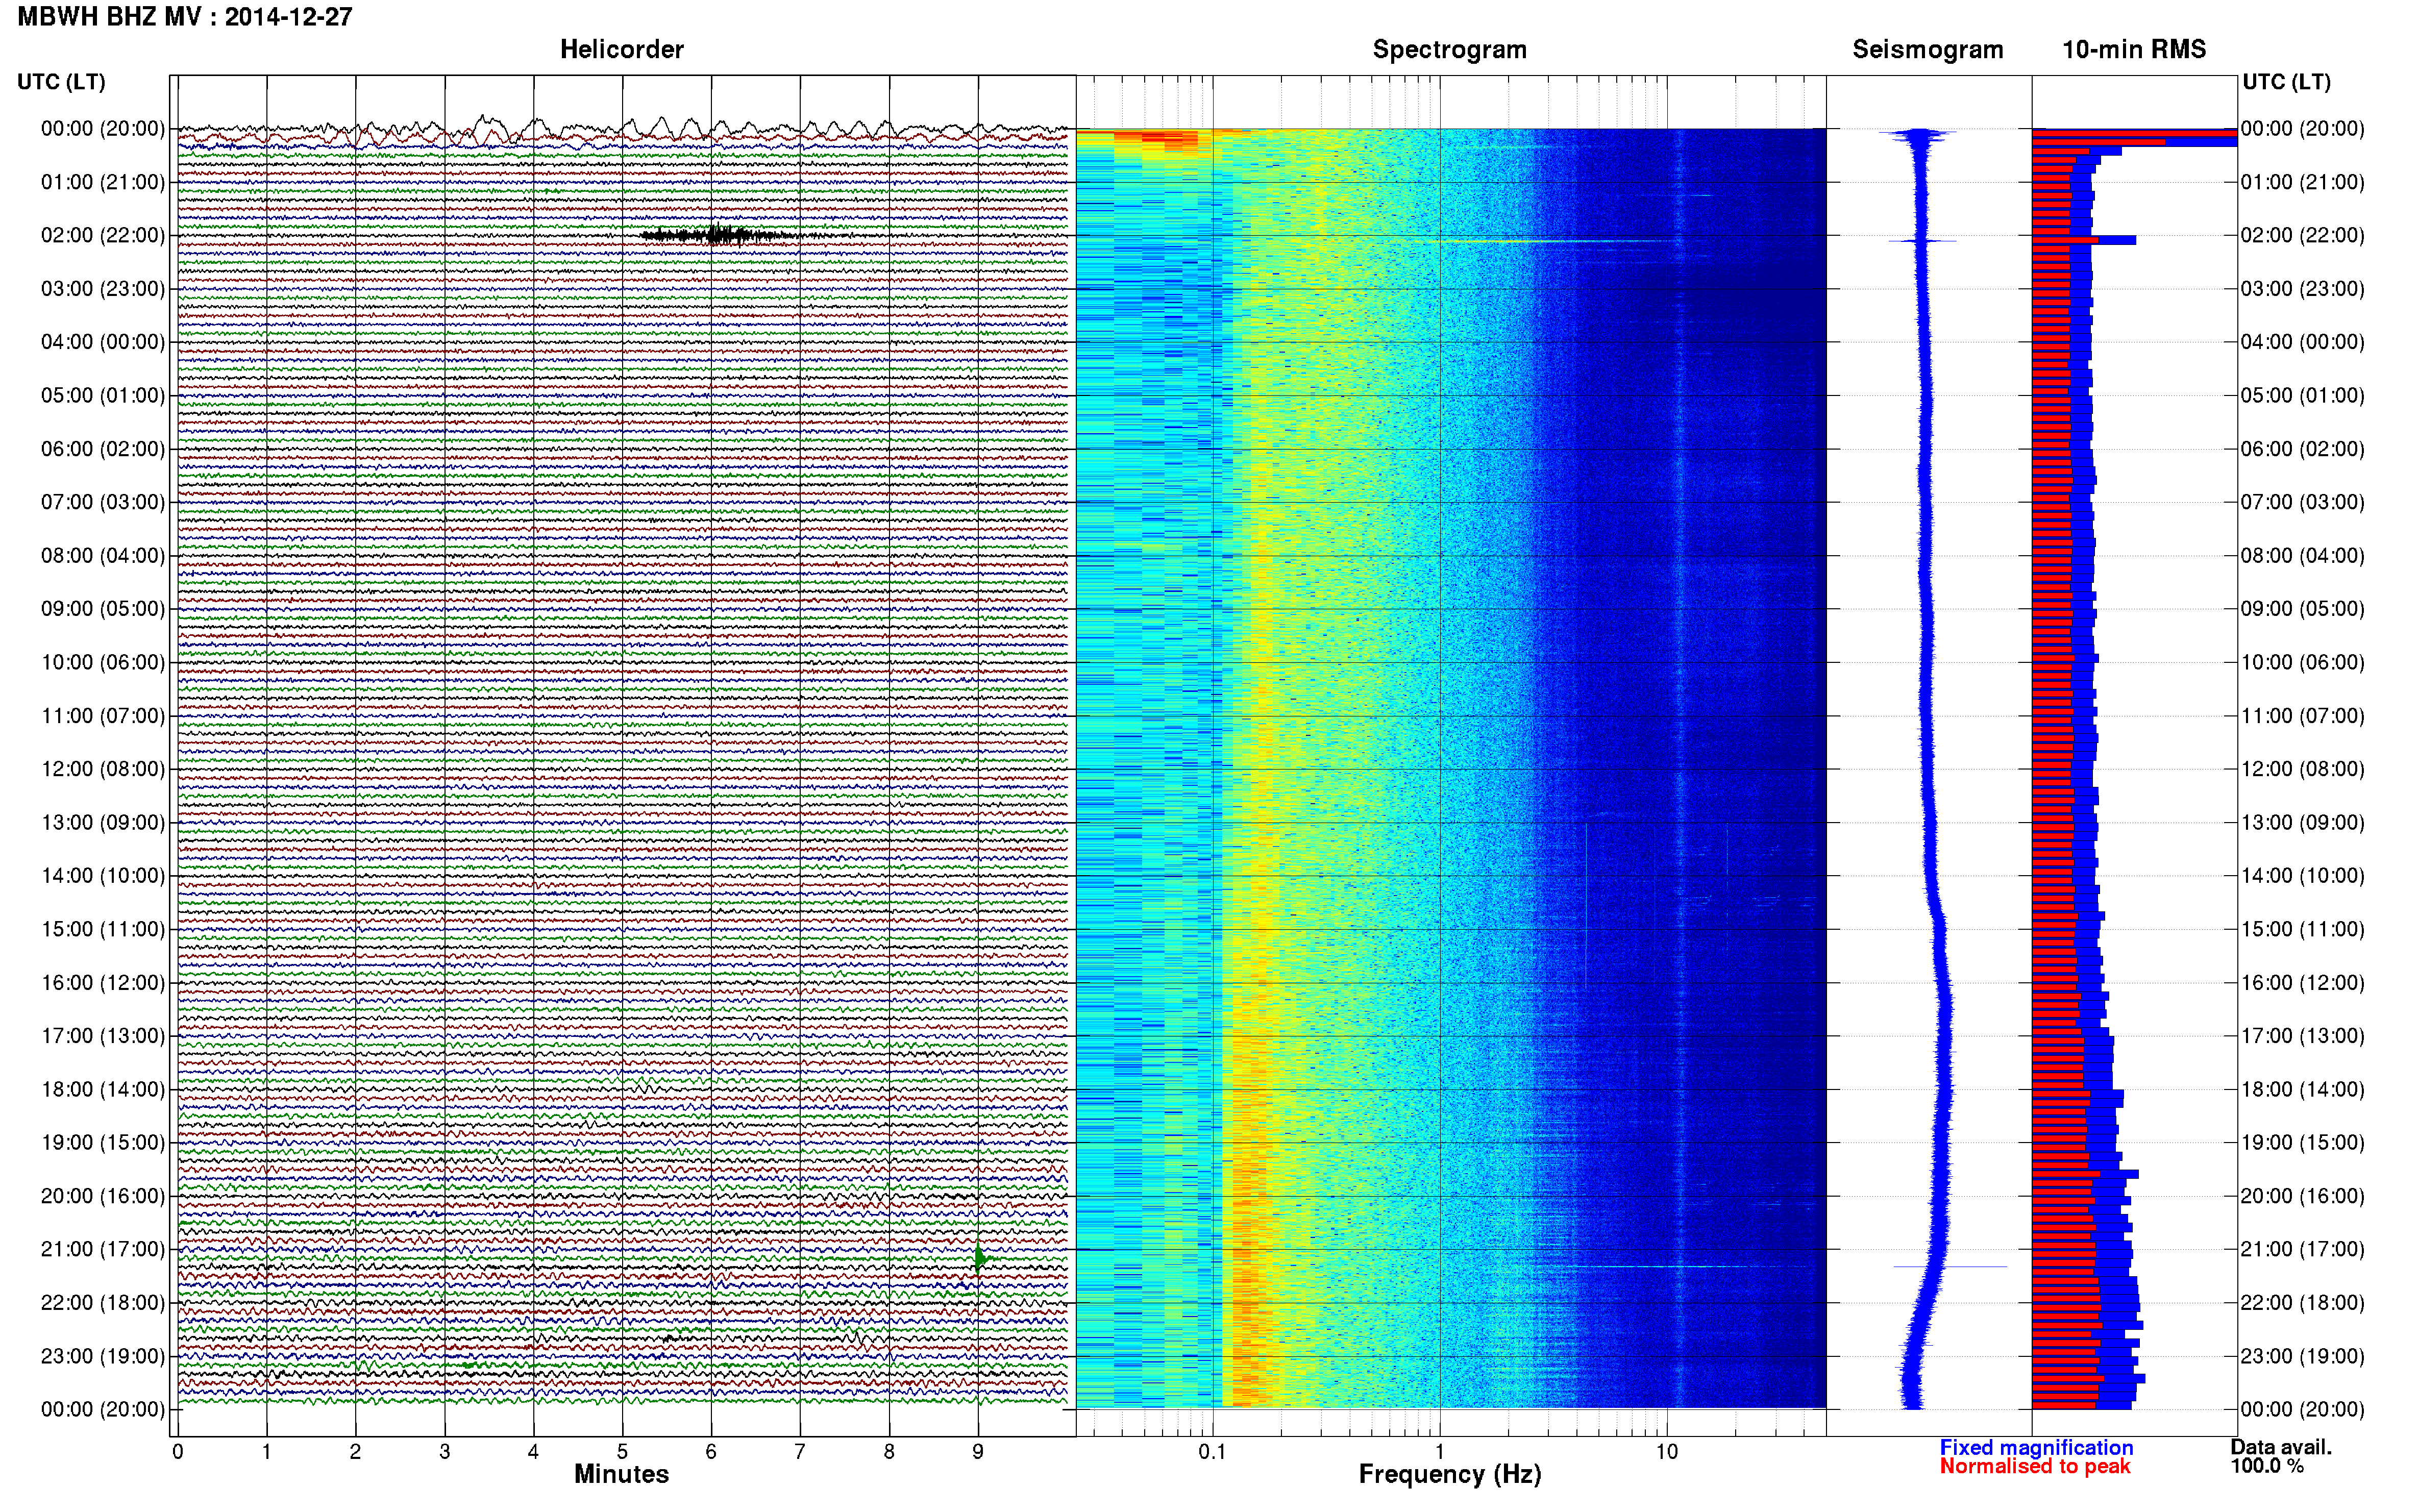Click the left '11:00 (07:00)' time label
This screenshot has width=2419, height=1512.
pyautogui.click(x=102, y=715)
